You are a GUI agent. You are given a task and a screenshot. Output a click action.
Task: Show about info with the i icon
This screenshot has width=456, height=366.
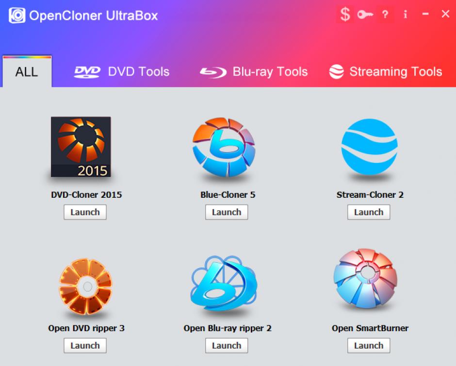[405, 14]
